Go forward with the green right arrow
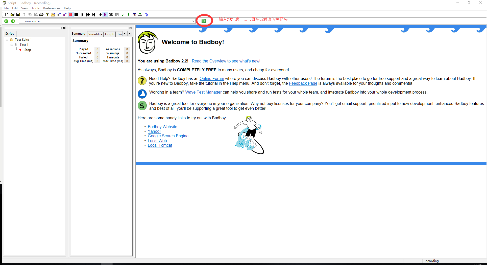 pyautogui.click(x=13, y=21)
